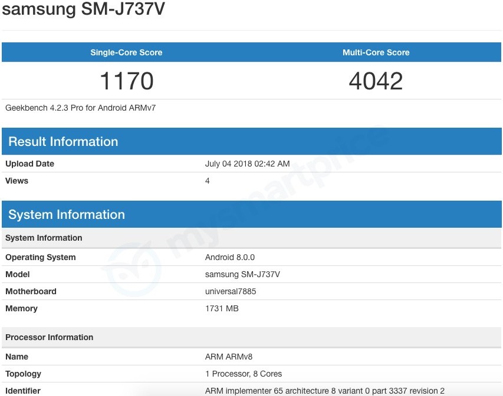This screenshot has width=503, height=396.
Task: Select the model value 'samsung SM-J737V' in table
Action: pyautogui.click(x=242, y=274)
